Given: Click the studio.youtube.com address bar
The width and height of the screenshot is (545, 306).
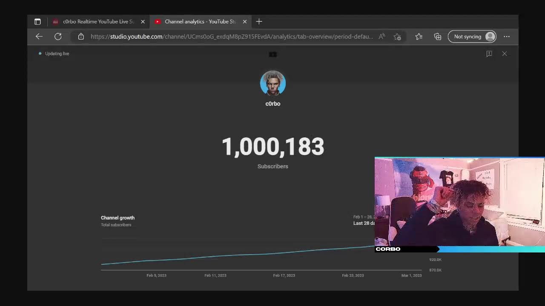Looking at the screenshot, I should (232, 37).
